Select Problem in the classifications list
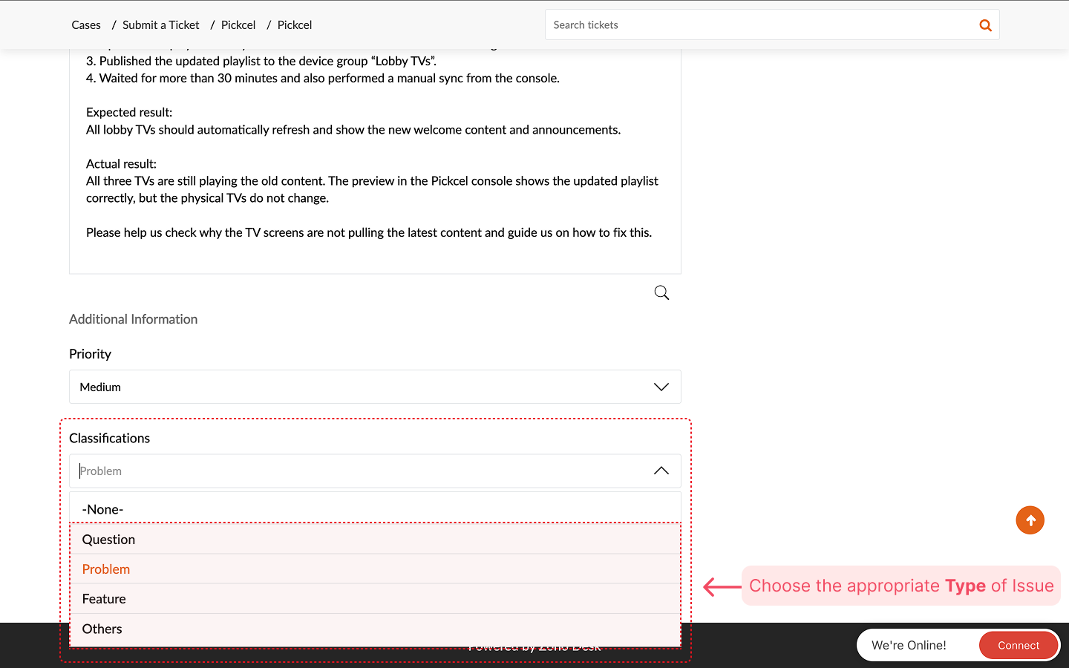 point(106,569)
